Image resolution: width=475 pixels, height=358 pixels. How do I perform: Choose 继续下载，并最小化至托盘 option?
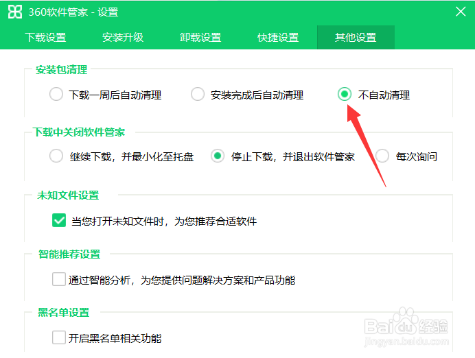point(56,156)
